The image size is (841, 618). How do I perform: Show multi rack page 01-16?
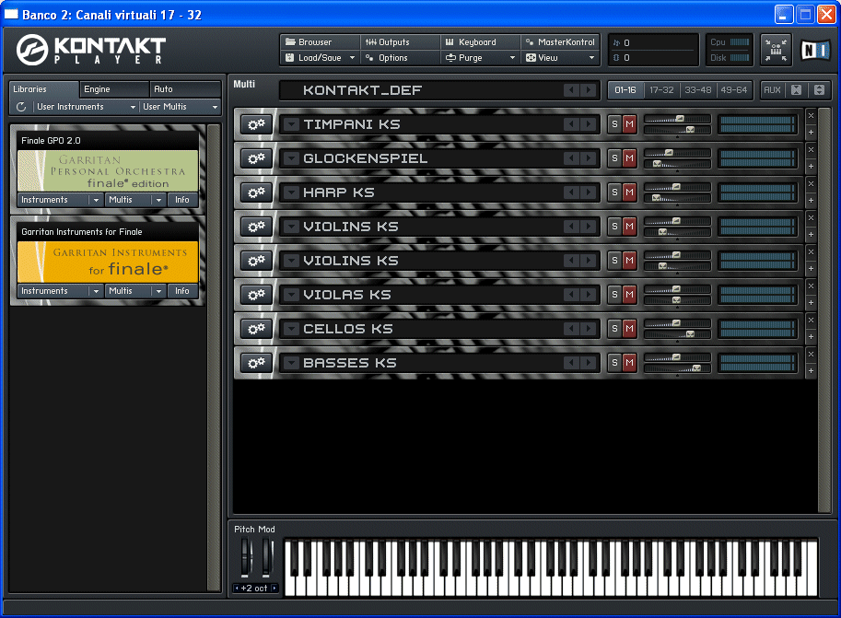pos(625,90)
